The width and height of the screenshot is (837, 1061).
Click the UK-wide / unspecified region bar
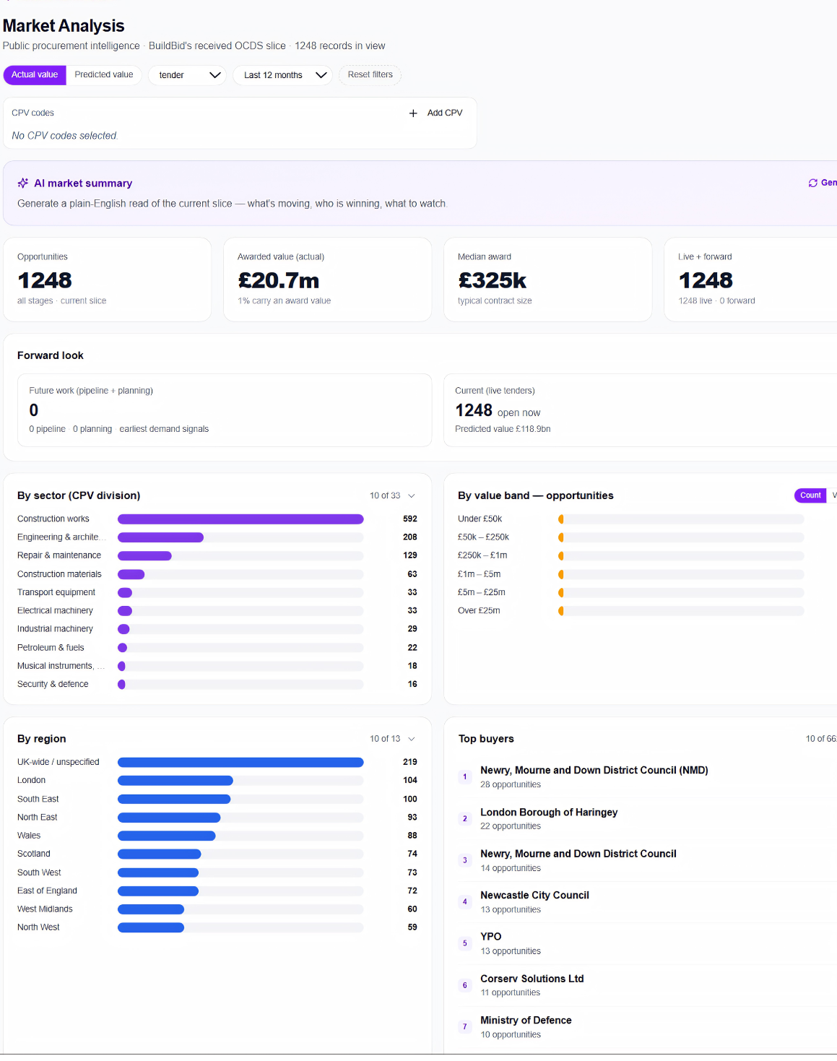(240, 763)
